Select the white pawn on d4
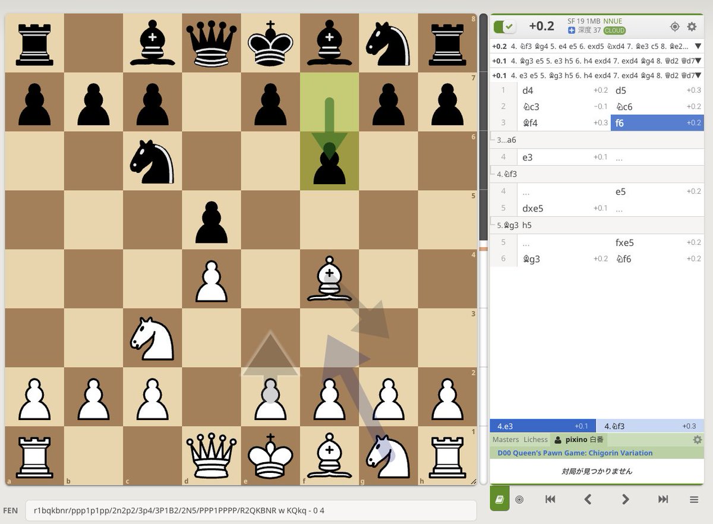Image resolution: width=713 pixels, height=524 pixels. pyautogui.click(x=212, y=279)
